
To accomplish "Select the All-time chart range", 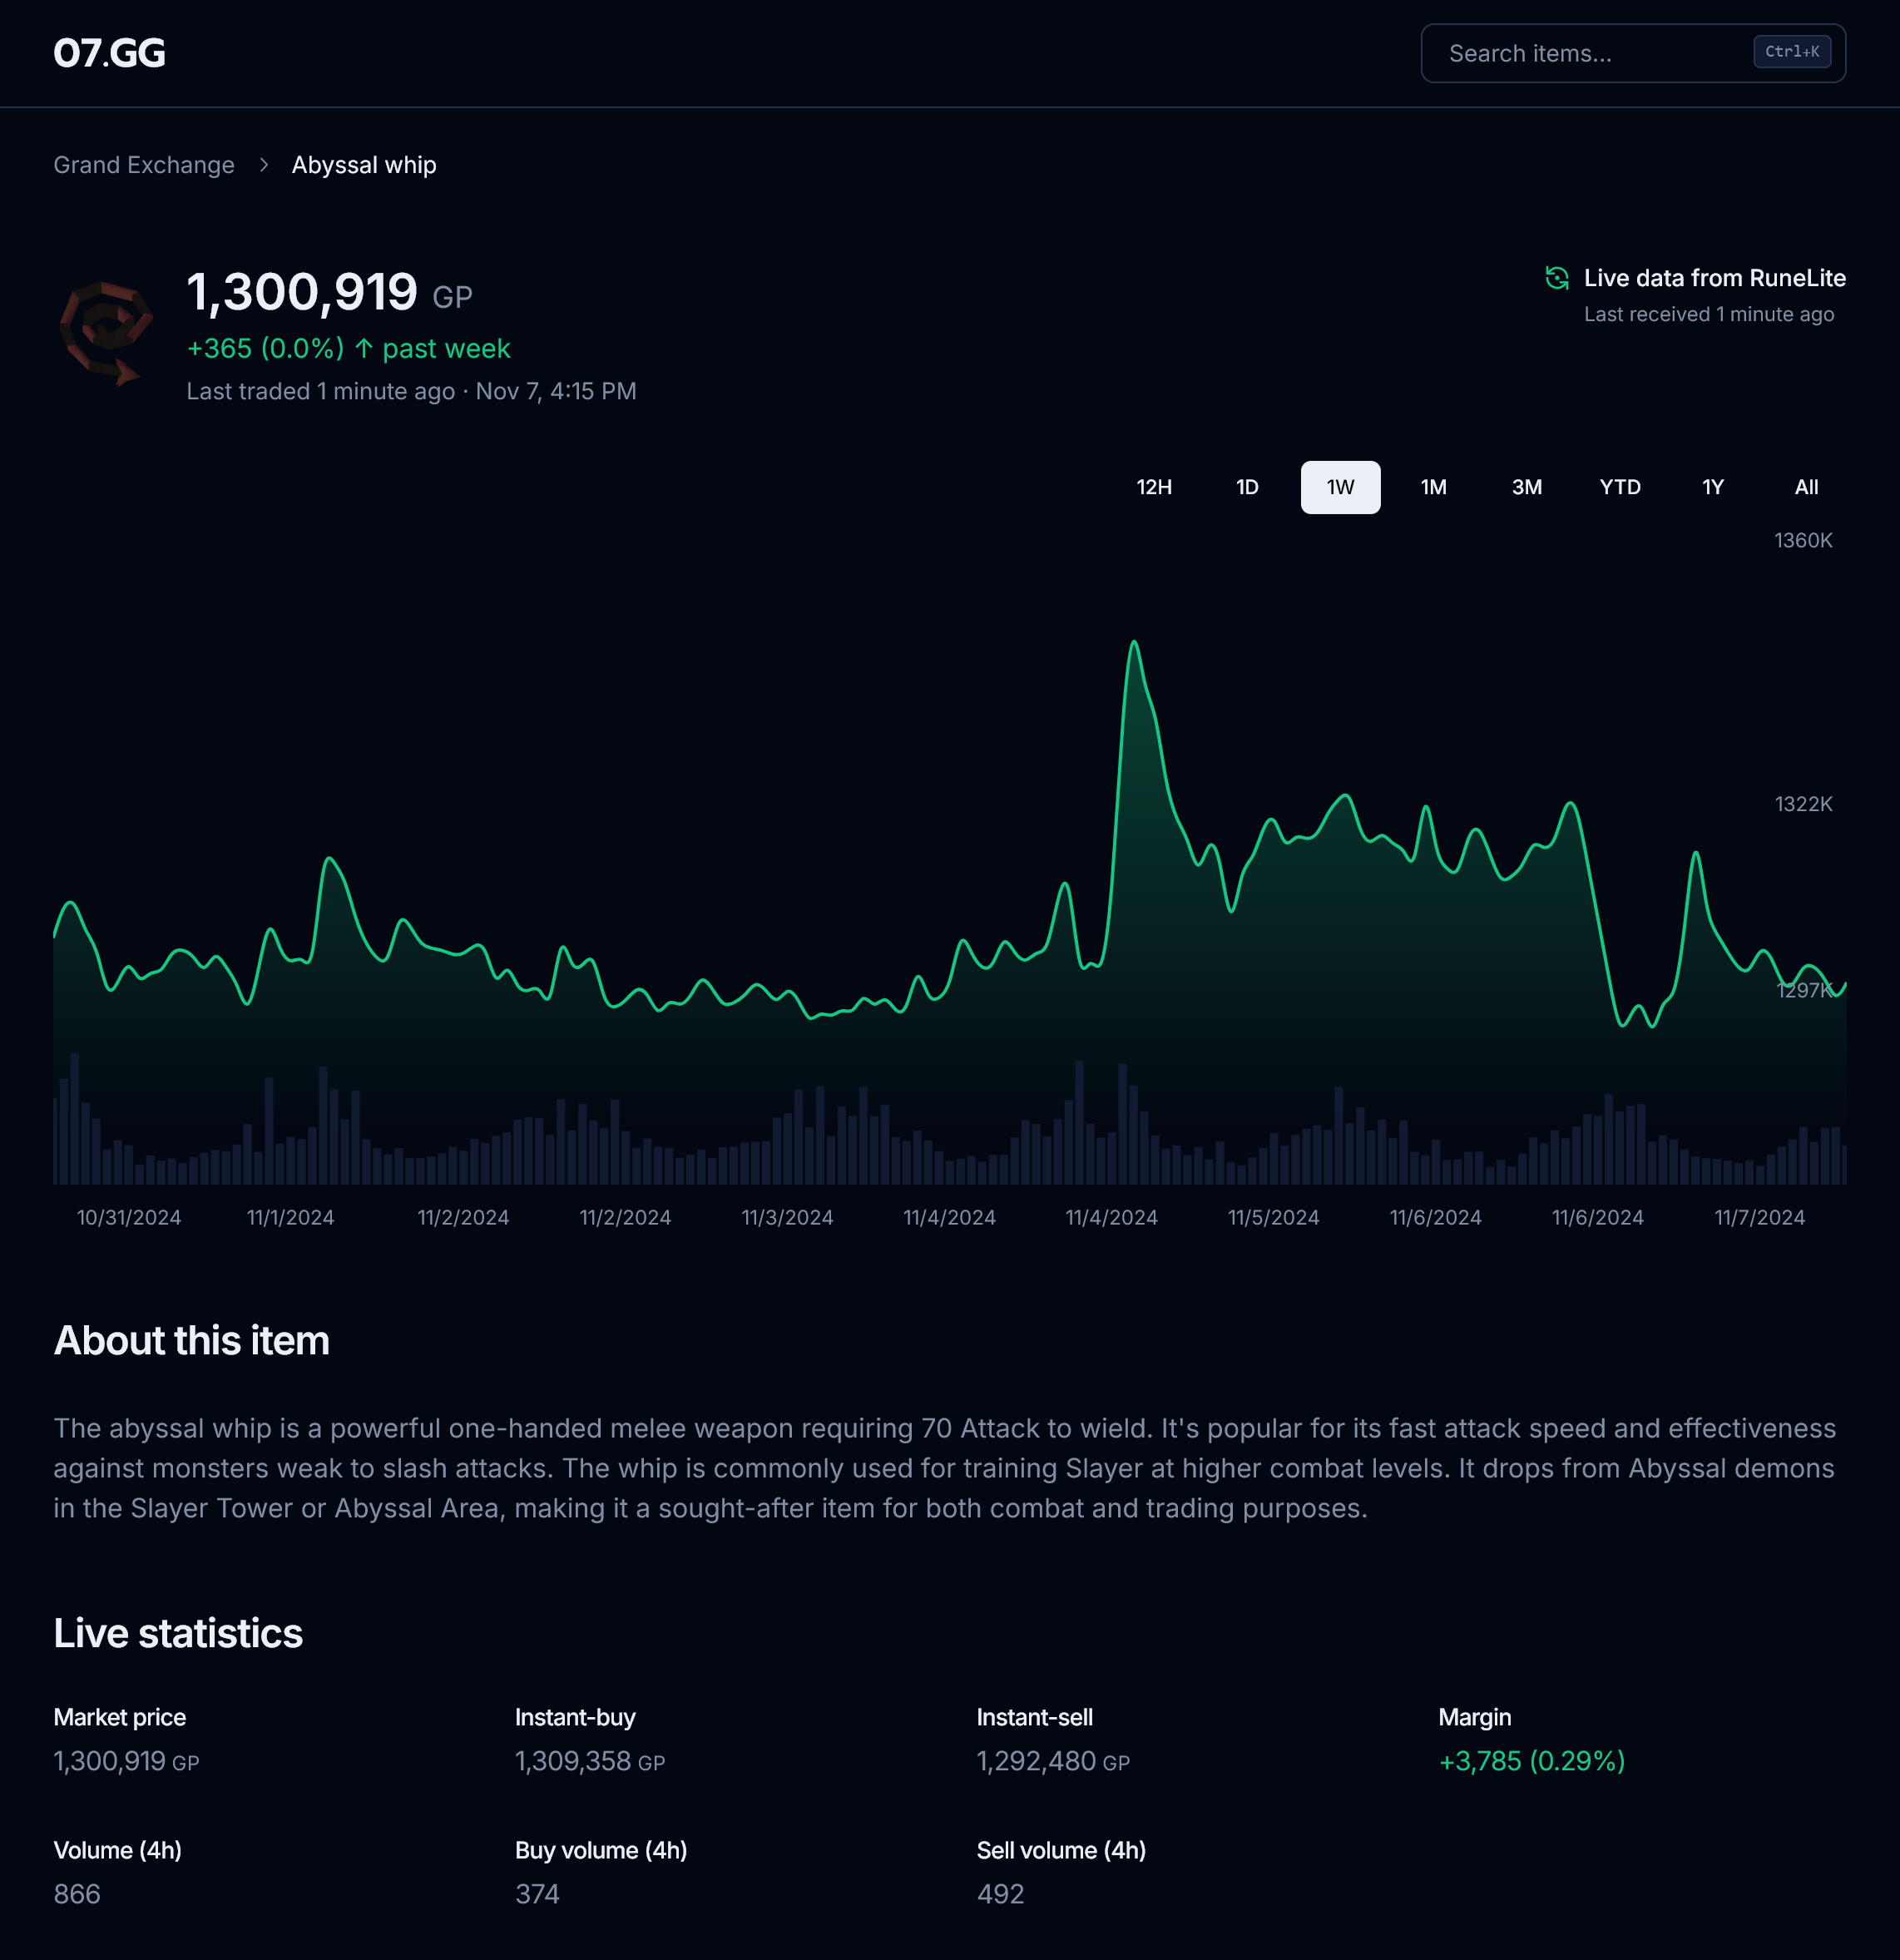I will coord(1805,487).
